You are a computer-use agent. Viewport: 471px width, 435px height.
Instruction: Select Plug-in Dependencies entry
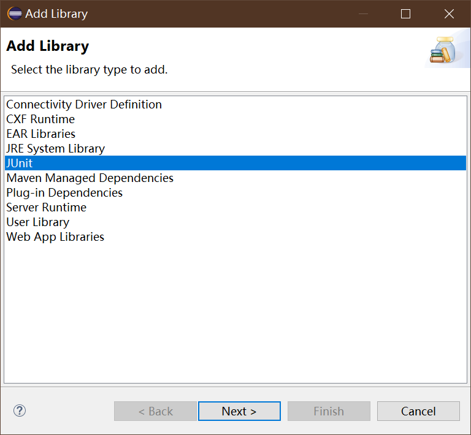pyautogui.click(x=64, y=192)
